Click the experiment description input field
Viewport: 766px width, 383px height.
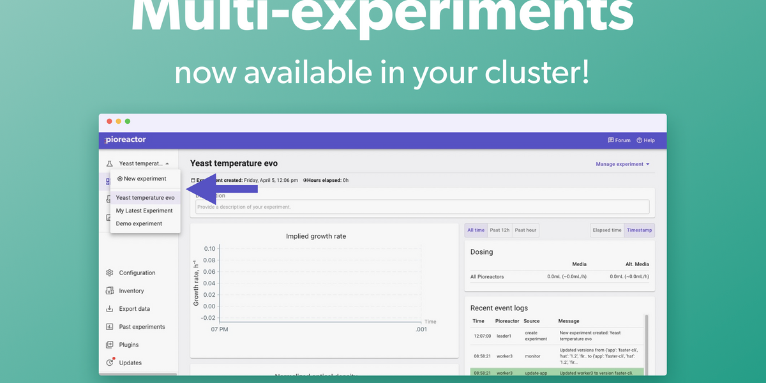tap(421, 206)
